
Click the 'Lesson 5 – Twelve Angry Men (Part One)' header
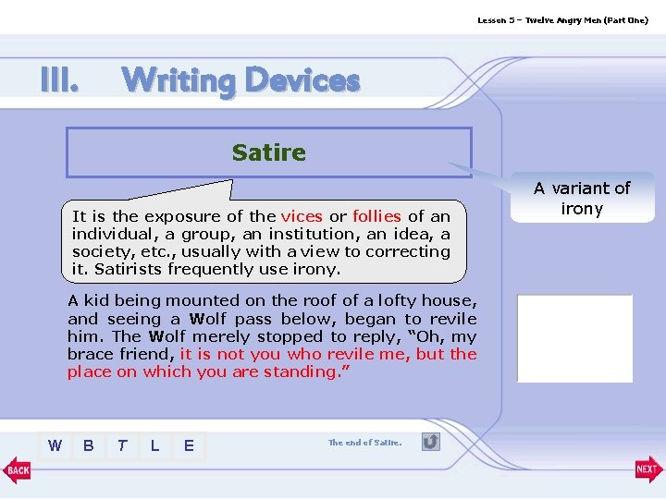[x=562, y=20]
